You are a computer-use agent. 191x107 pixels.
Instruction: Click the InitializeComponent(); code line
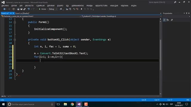pyautogui.click(x=50, y=29)
